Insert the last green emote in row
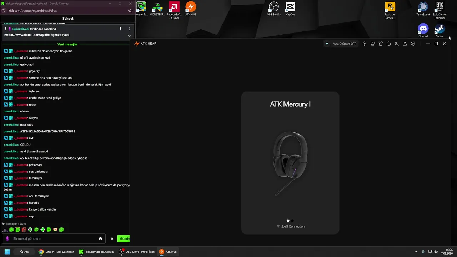Image resolution: width=457 pixels, height=257 pixels. tap(61, 230)
